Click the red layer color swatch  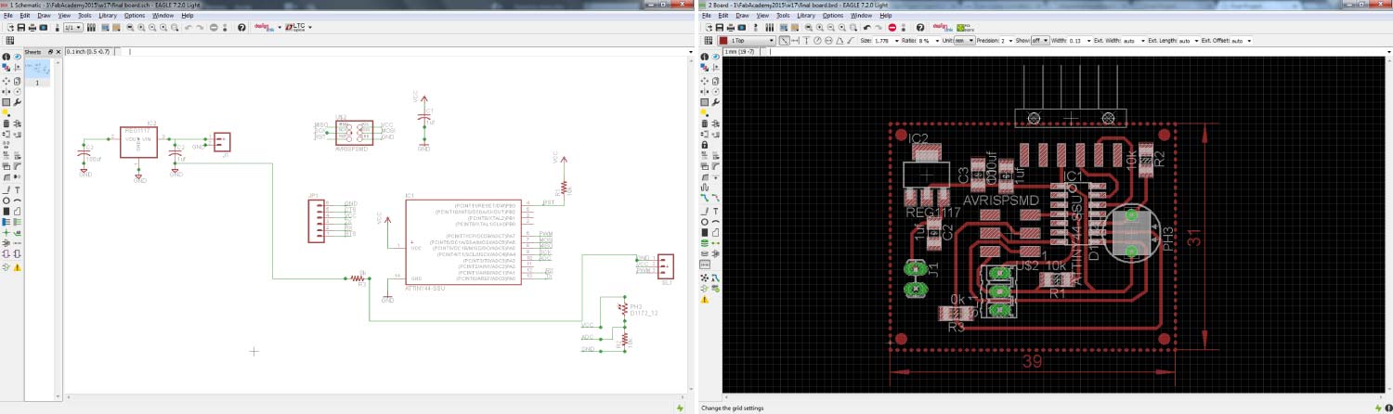tap(723, 41)
